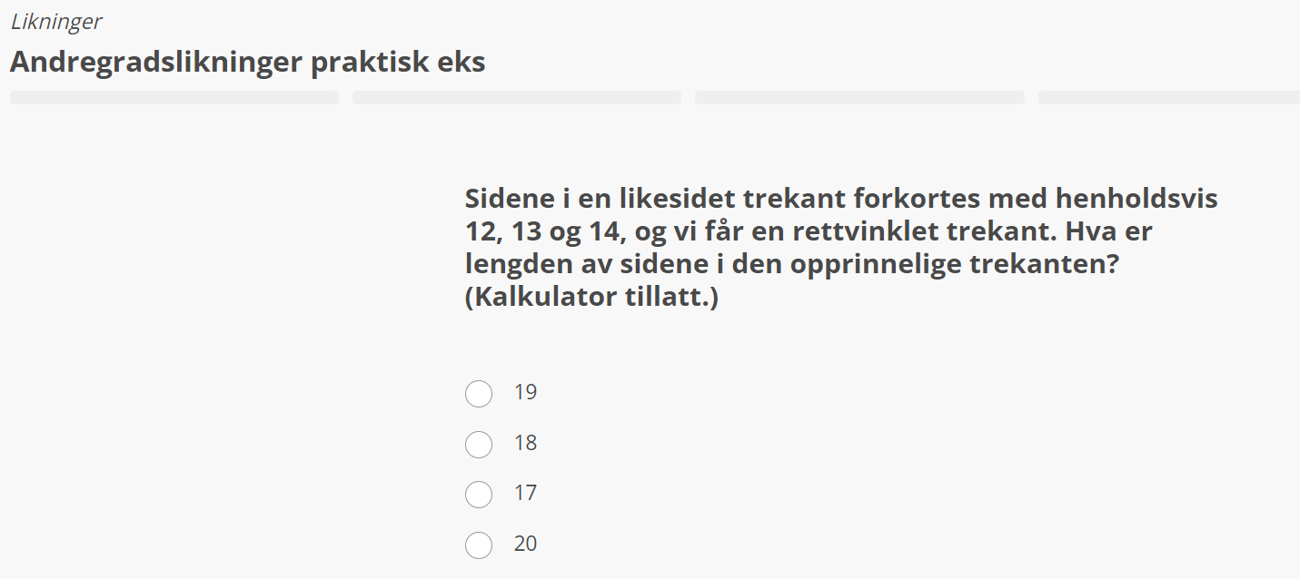Click the answer label text "18"
This screenshot has height=579, width=1300.
(525, 443)
